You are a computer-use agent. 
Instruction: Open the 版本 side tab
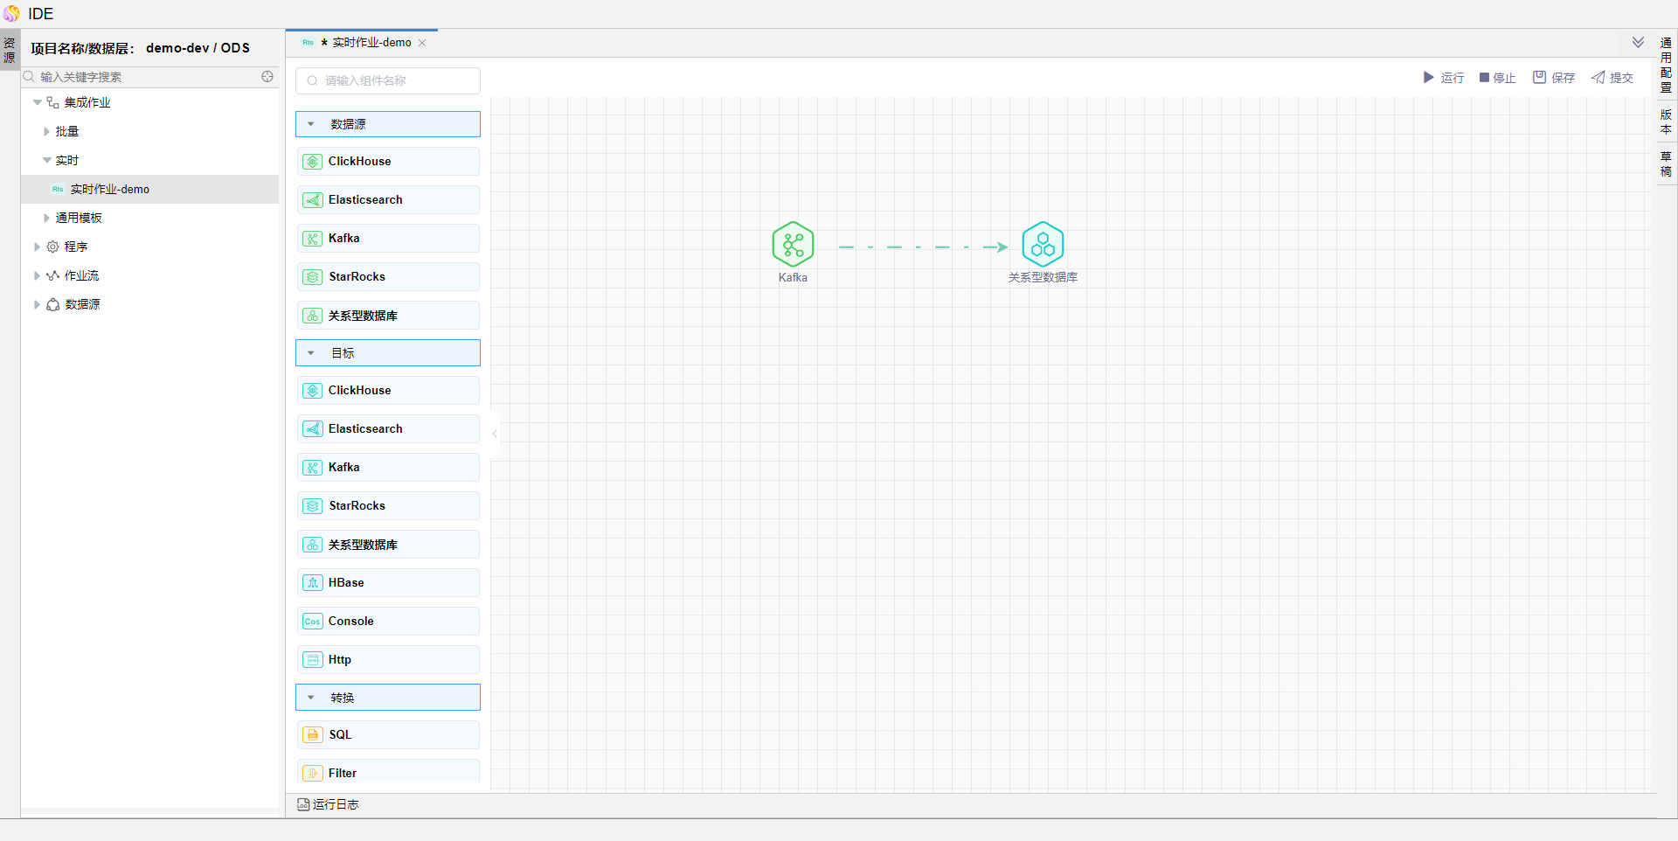pyautogui.click(x=1666, y=122)
